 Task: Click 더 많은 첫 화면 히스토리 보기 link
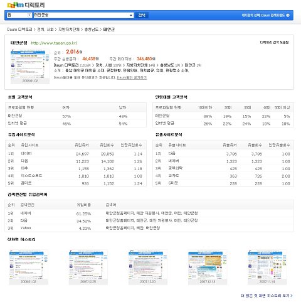[x=267, y=296]
